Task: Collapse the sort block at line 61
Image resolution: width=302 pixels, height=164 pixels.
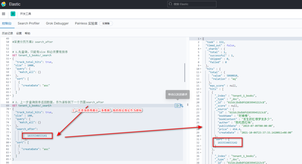Action: tap(10, 79)
